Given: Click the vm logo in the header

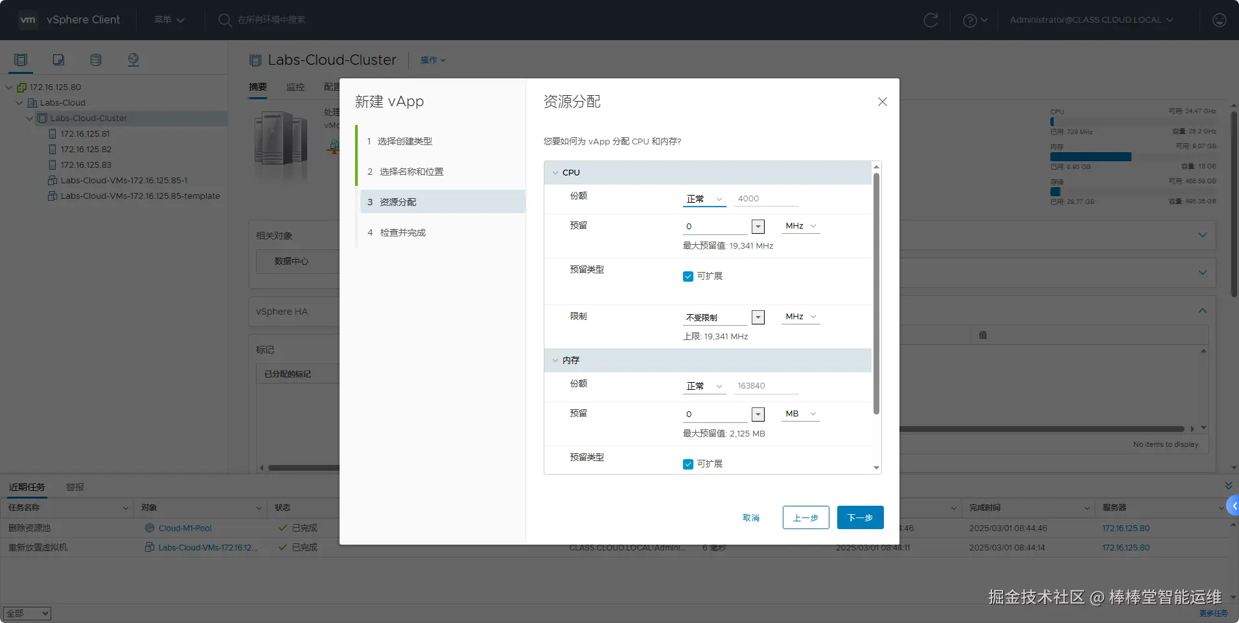Looking at the screenshot, I should pos(28,19).
